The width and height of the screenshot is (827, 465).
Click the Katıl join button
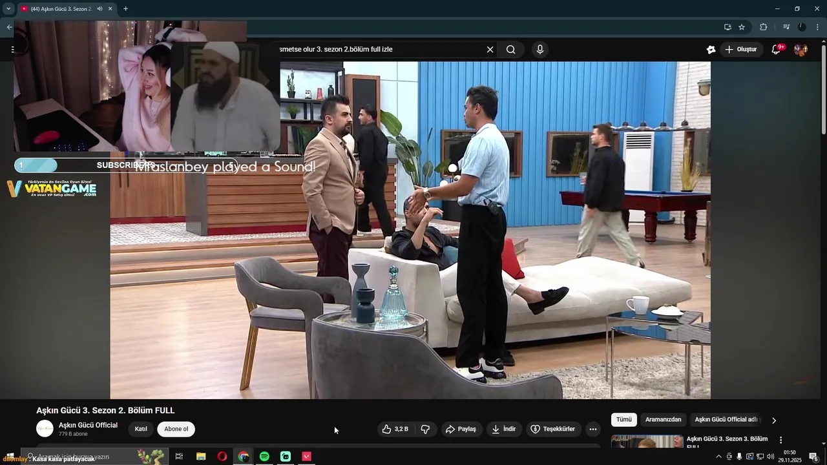click(141, 429)
